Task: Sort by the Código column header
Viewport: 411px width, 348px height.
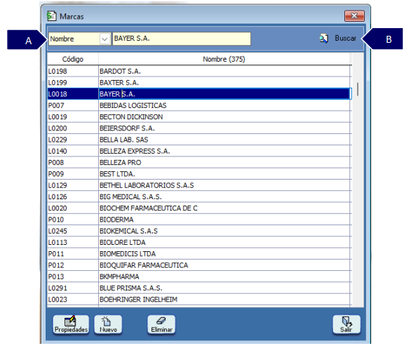Action: pyautogui.click(x=73, y=59)
